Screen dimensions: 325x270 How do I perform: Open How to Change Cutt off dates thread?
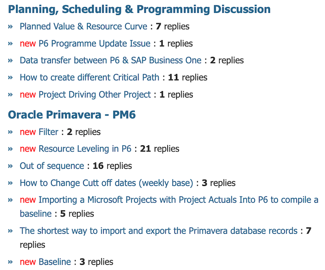click(x=106, y=183)
